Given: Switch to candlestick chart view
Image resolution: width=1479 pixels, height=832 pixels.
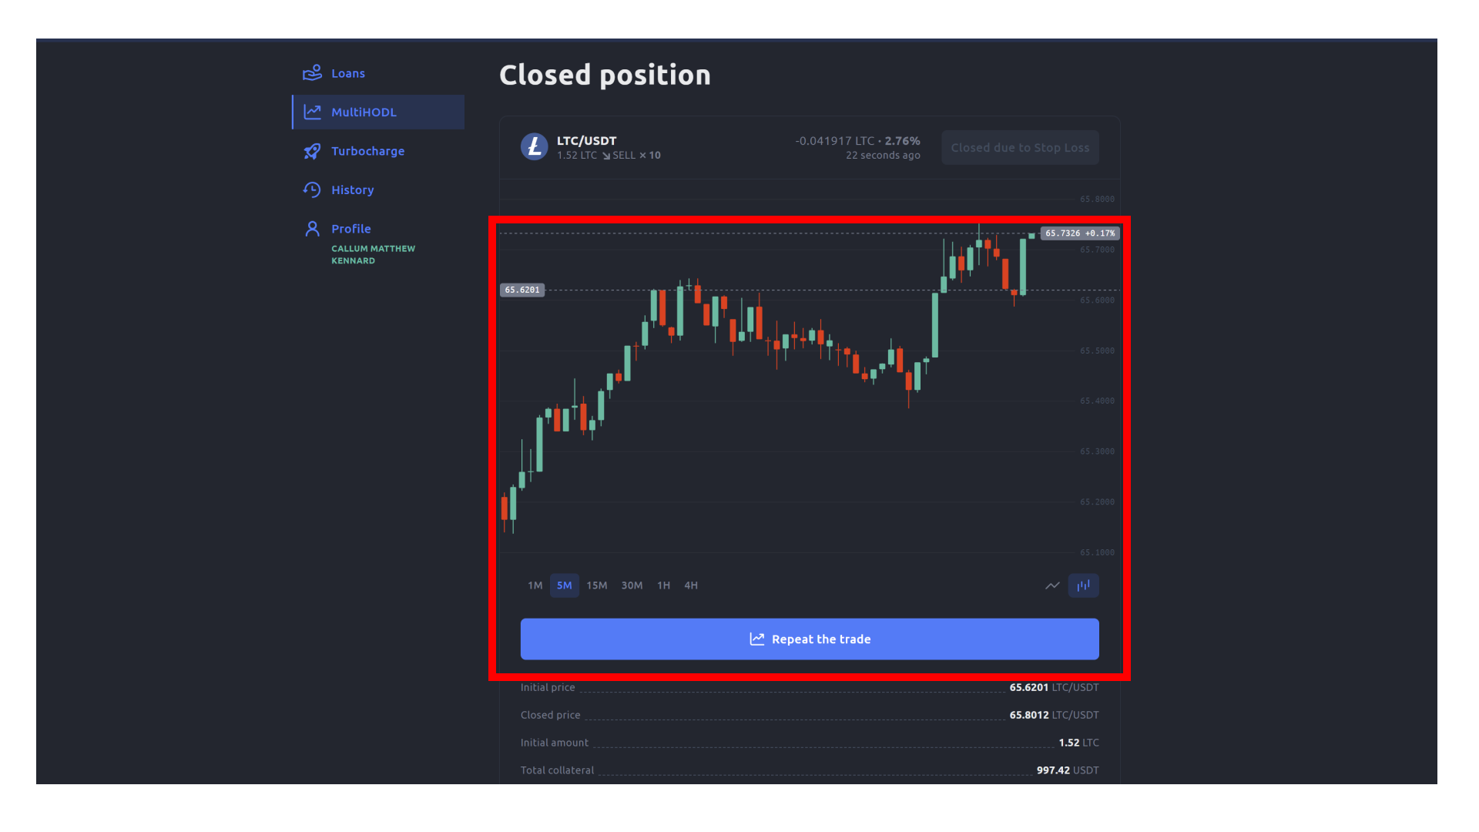Looking at the screenshot, I should [x=1084, y=585].
